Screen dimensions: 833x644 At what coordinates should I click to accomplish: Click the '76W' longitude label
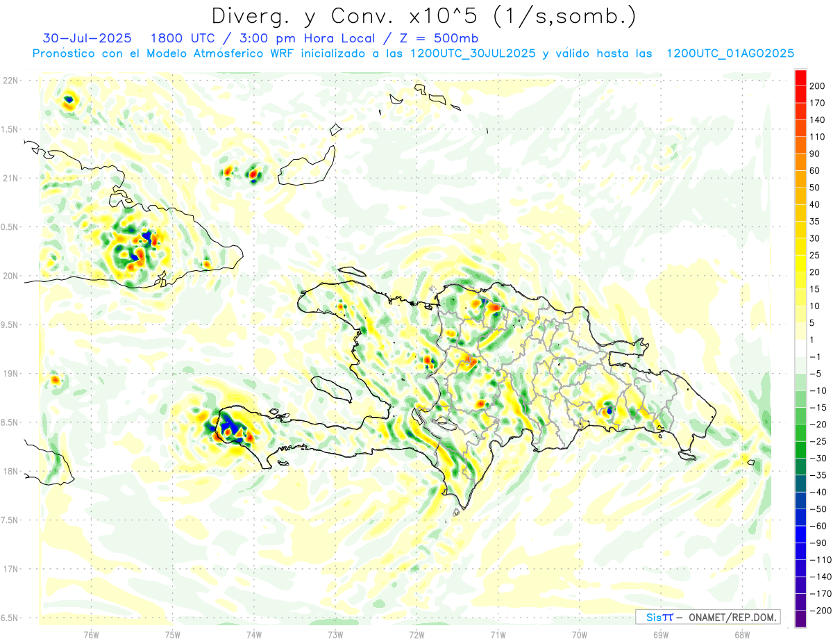[x=91, y=634]
